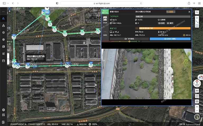
Task: Click the 100% scale status indicator
Action: 93,124
